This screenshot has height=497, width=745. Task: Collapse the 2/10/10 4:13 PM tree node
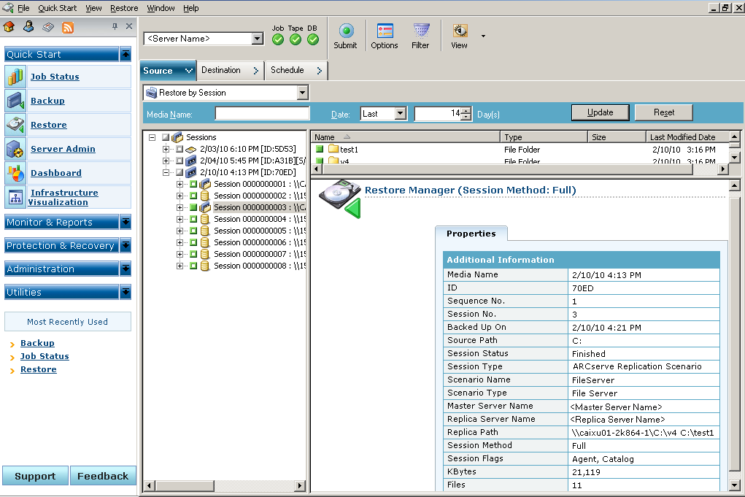[166, 172]
